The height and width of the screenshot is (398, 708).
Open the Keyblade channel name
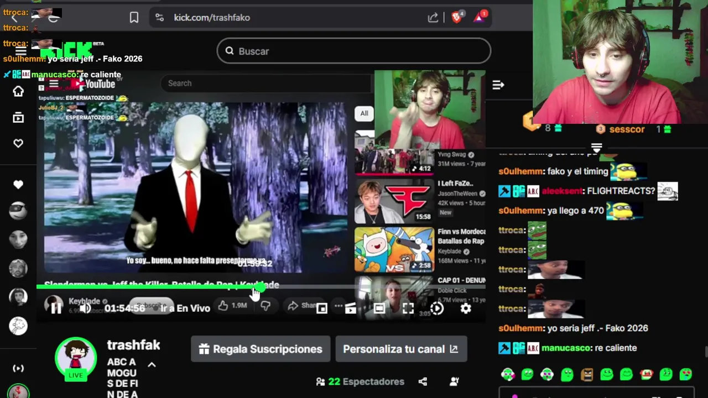tap(84, 301)
